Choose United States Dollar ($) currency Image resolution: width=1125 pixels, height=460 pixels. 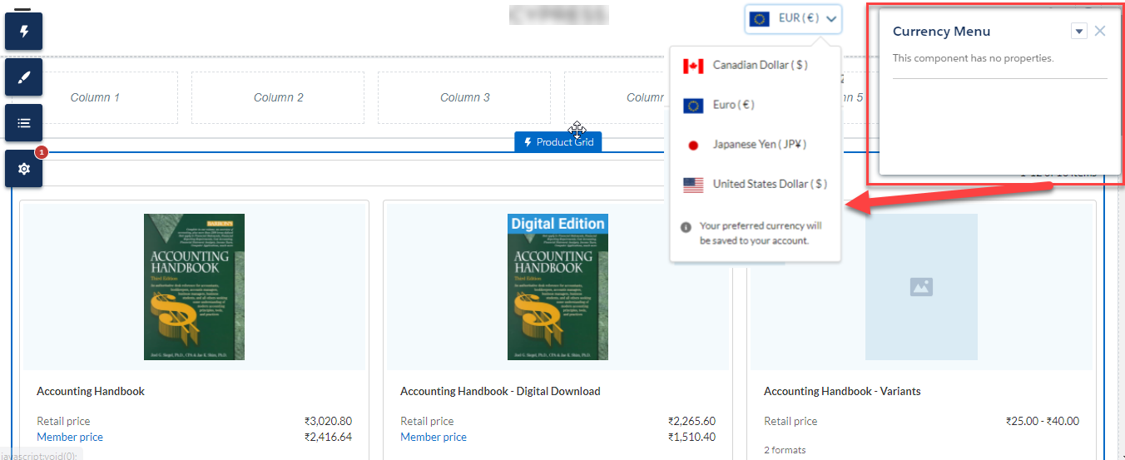(769, 185)
